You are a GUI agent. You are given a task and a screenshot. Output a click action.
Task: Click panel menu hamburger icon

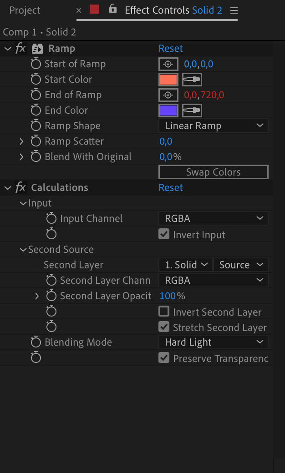234,10
